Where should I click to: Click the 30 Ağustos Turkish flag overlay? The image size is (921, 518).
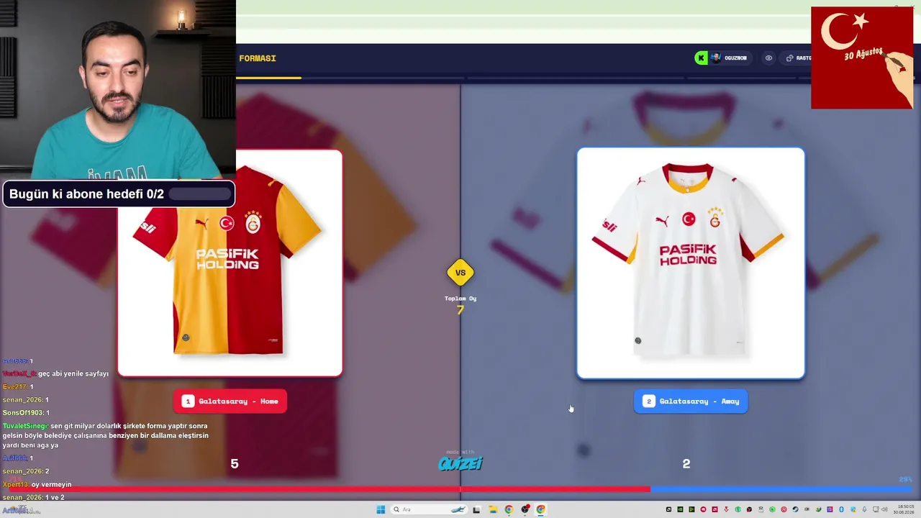[x=862, y=58]
